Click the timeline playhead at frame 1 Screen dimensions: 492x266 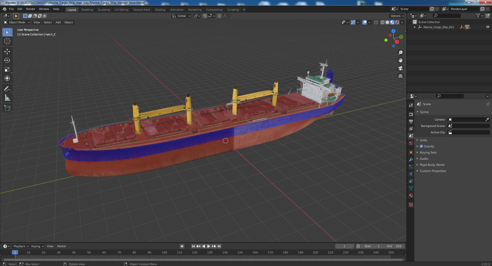point(15,252)
